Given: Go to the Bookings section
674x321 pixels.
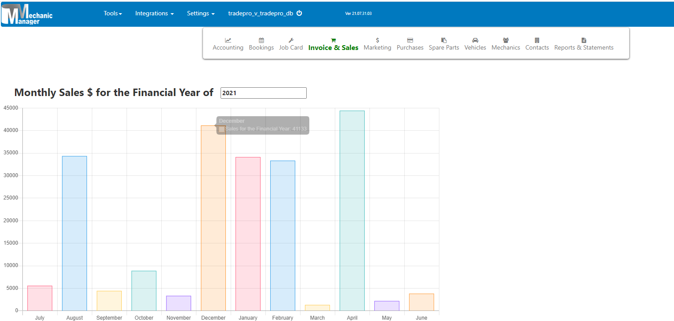Looking at the screenshot, I should pyautogui.click(x=261, y=47).
